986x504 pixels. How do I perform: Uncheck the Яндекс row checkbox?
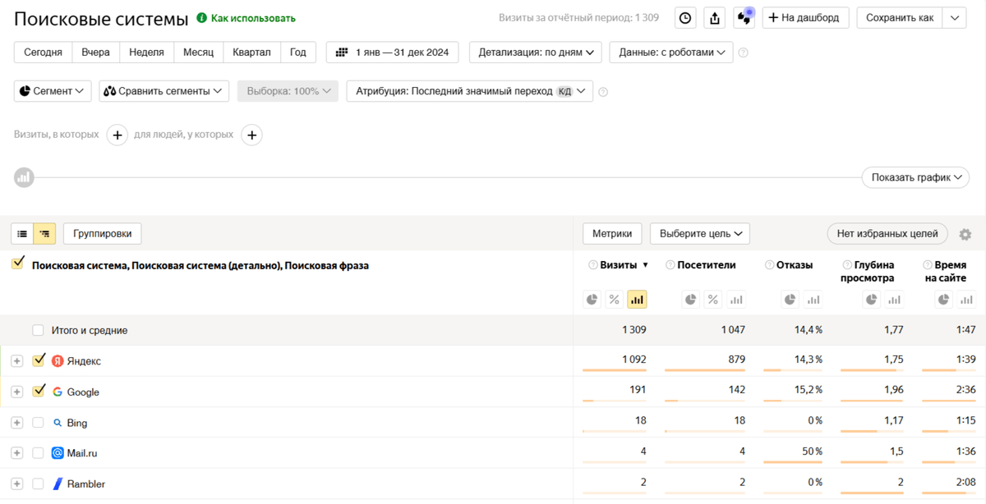[39, 360]
